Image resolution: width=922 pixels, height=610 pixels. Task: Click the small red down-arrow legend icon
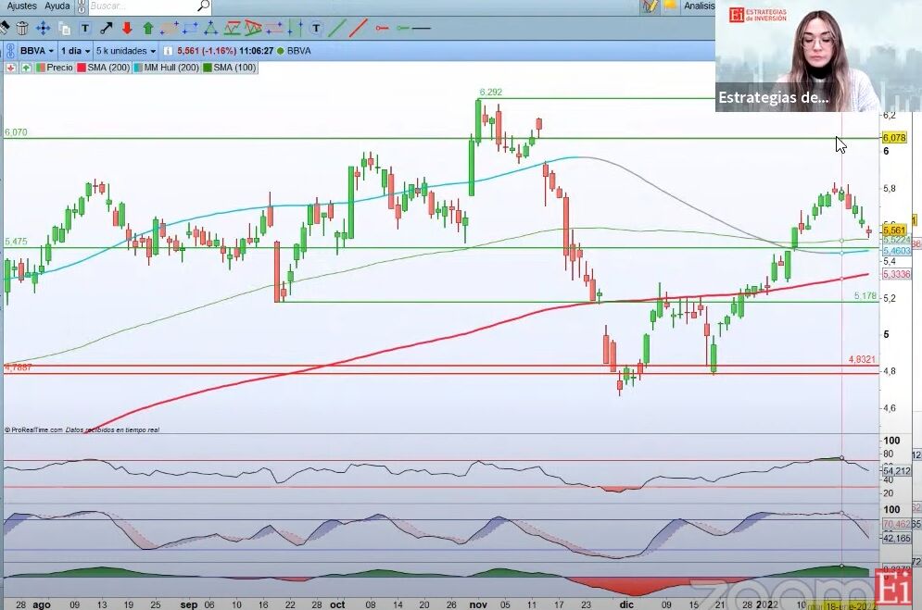coord(10,68)
